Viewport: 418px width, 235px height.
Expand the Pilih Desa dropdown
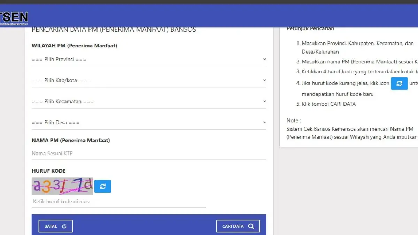pyautogui.click(x=149, y=123)
